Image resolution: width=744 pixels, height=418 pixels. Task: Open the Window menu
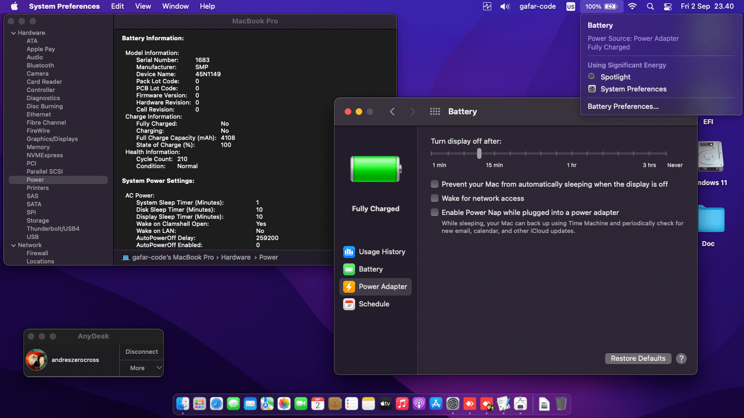coord(175,7)
